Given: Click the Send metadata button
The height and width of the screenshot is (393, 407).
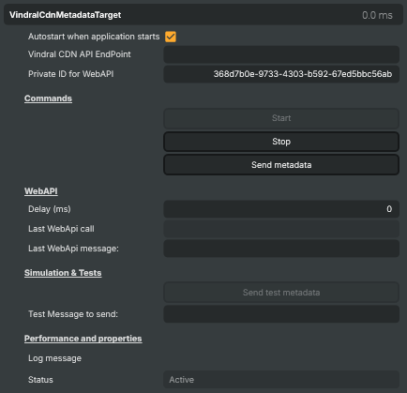Looking at the screenshot, I should click(281, 165).
